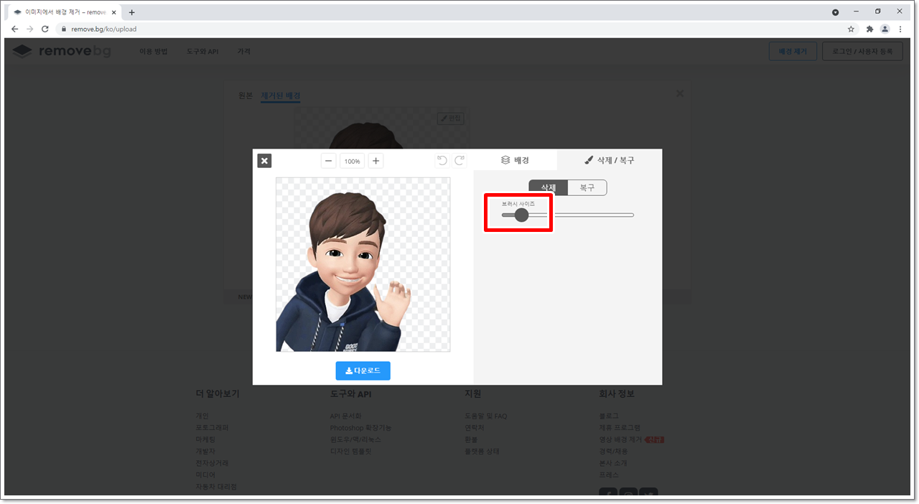Open the 미디어 footer link

coord(205,475)
